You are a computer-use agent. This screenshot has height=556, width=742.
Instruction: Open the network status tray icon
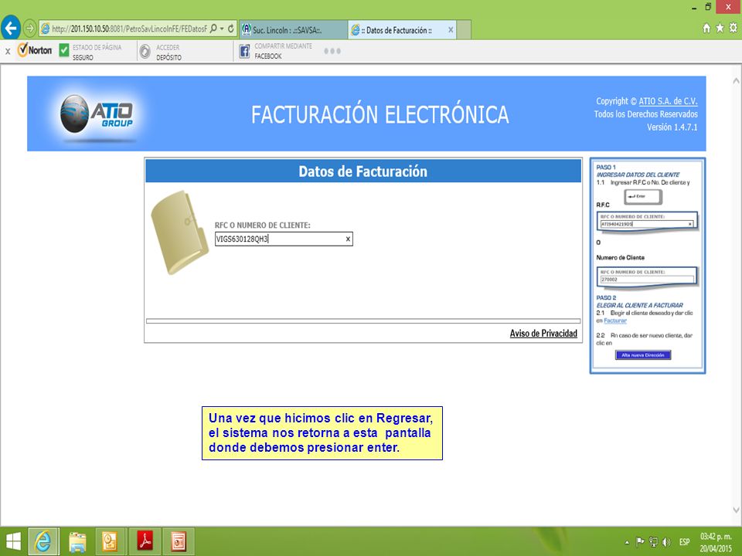pos(653,542)
